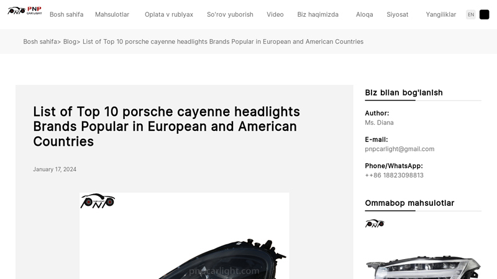
Task: Click the article heading about Porsche Cayenne headlights
Action: [x=166, y=126]
